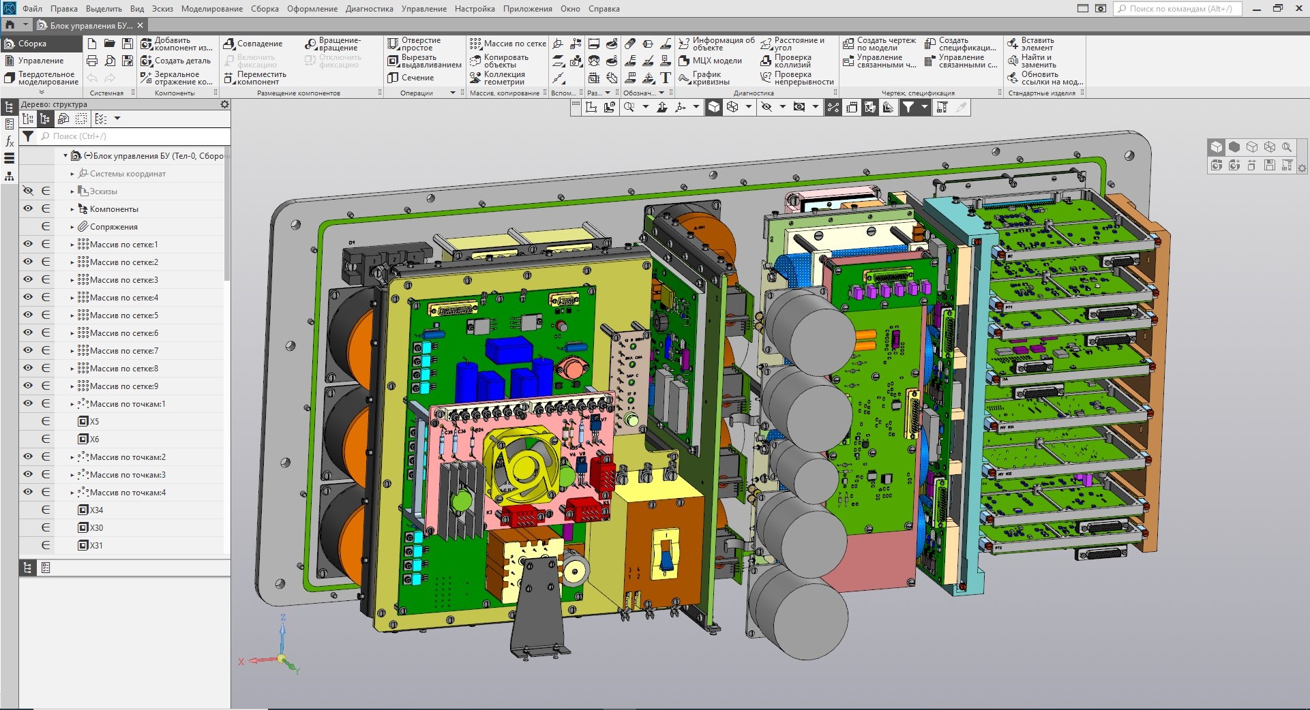Viewport: 1310px width, 710px height.
Task: Click the text annotation T icon
Action: (666, 78)
